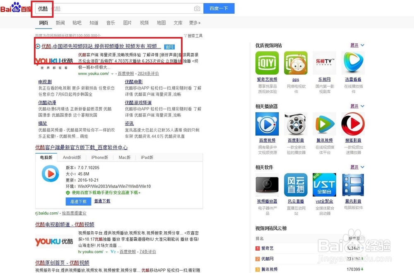
Task: Open 优酷原创首页 result title
Action: coord(62,263)
